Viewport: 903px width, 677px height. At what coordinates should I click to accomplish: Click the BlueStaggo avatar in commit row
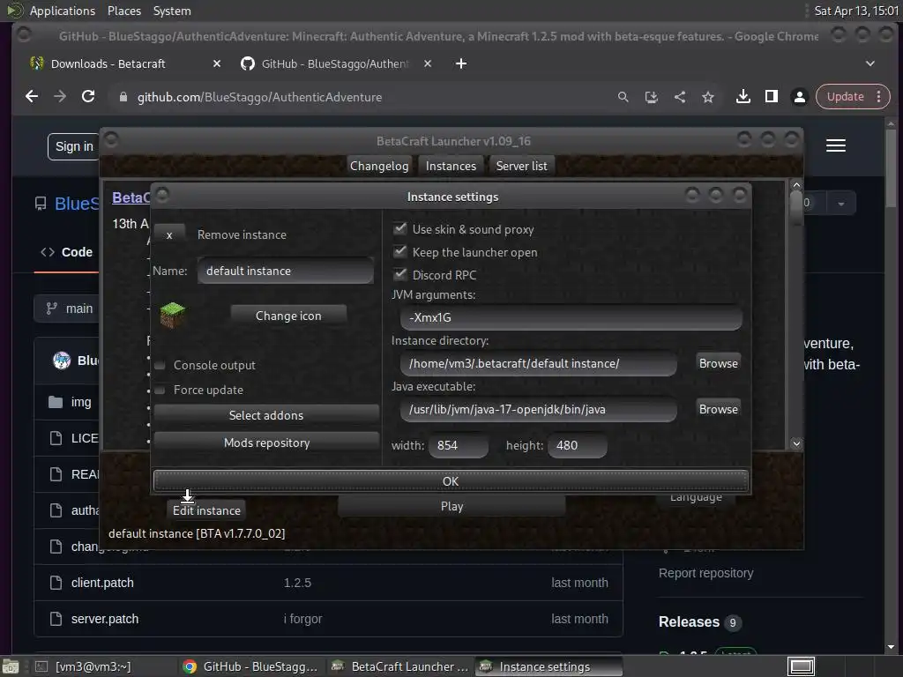click(x=62, y=361)
